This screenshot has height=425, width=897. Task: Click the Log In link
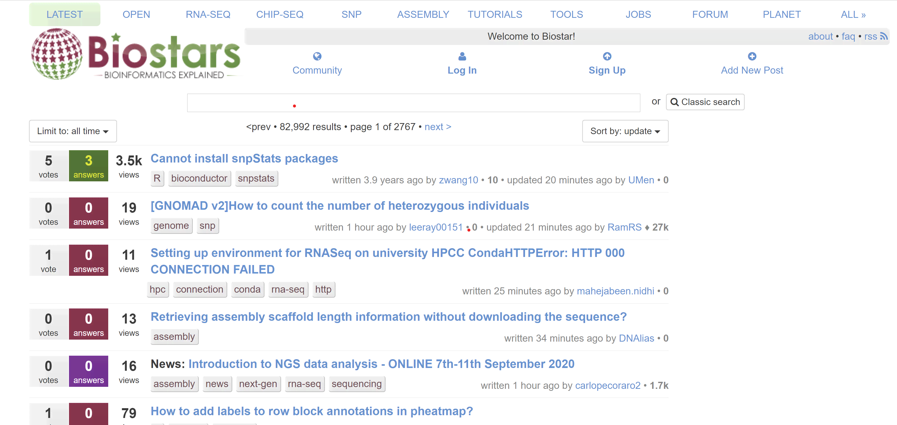[462, 70]
